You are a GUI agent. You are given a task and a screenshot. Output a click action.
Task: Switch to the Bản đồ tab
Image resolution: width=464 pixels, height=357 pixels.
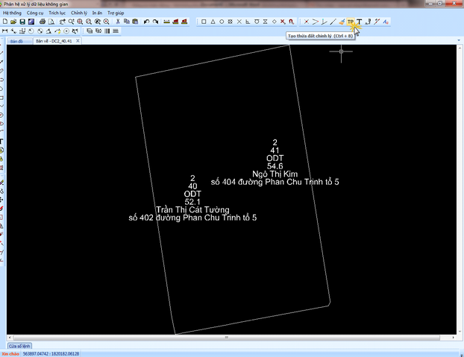pos(16,41)
